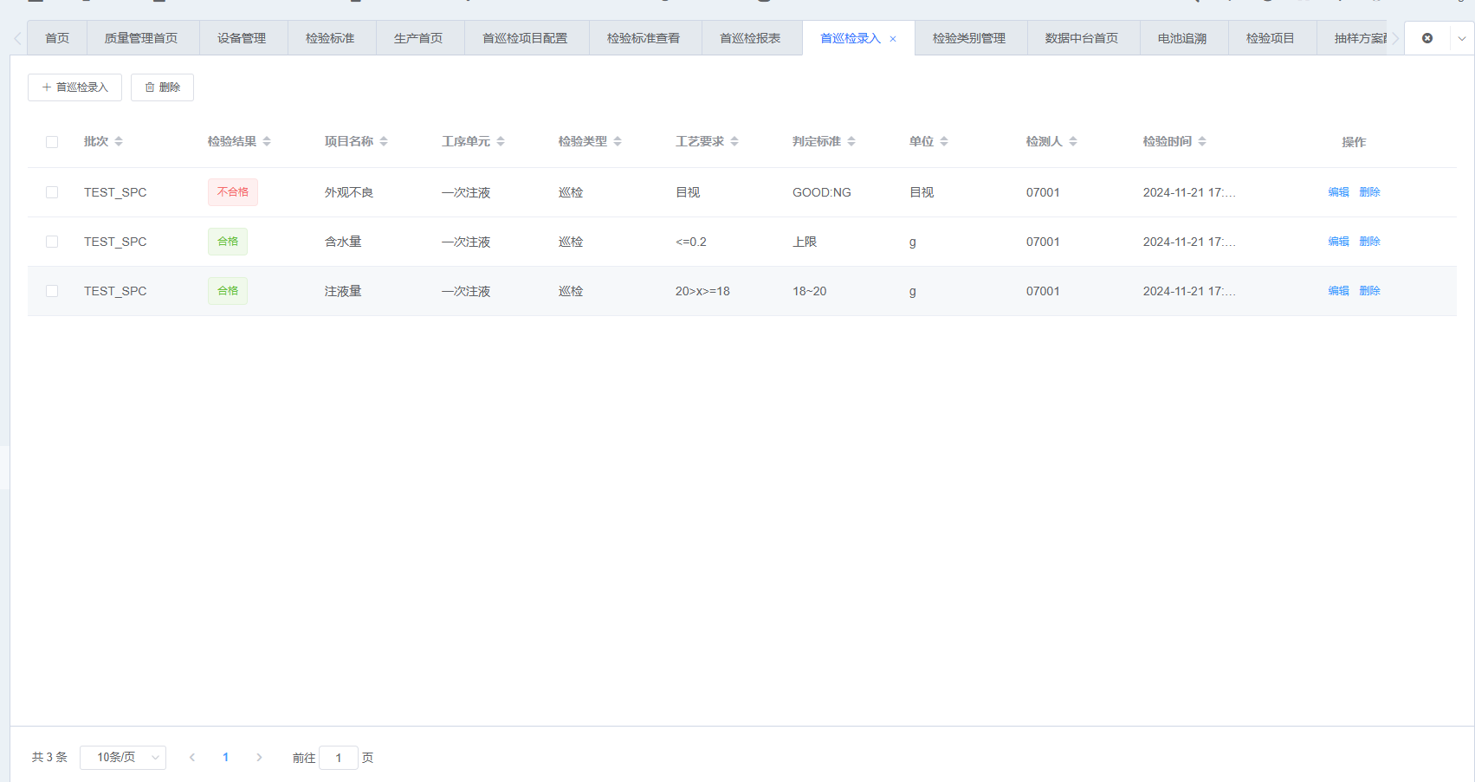The width and height of the screenshot is (1475, 782).
Task: Click the 18~20 判定标准 cell
Action: click(810, 291)
